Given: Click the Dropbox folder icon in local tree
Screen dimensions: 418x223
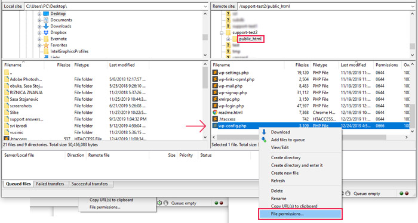Looking at the screenshot, I should tap(46, 32).
